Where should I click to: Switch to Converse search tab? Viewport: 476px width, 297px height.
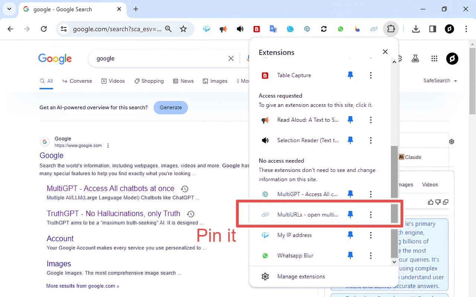click(x=77, y=81)
